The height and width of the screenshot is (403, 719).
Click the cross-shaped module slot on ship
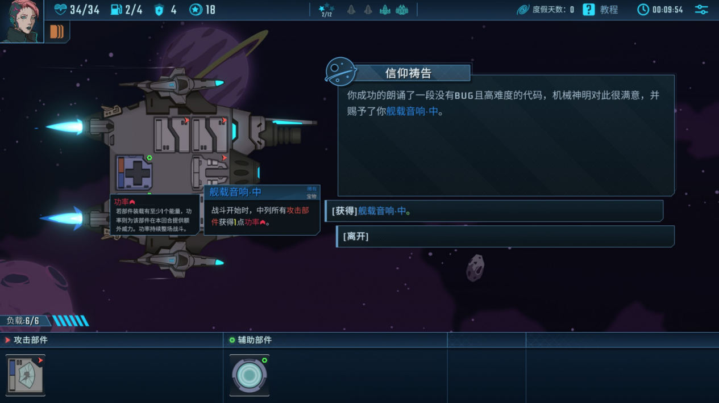click(x=134, y=173)
